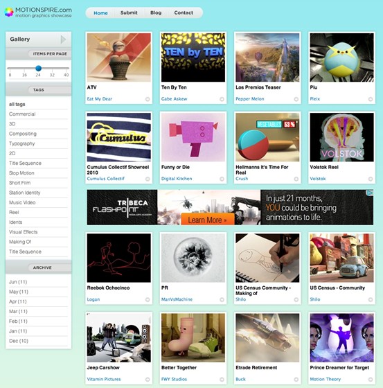Open the ATV video thumbnail

[118, 58]
